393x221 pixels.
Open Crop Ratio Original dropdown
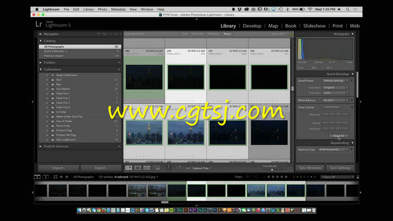tap(336, 88)
